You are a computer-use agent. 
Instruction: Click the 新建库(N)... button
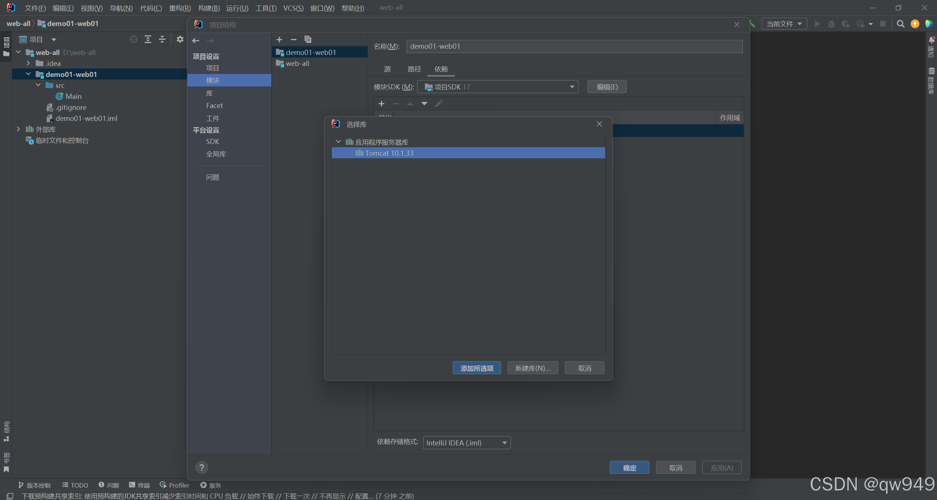(532, 368)
